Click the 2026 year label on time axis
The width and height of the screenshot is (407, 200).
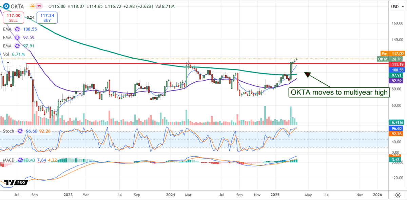click(377, 195)
